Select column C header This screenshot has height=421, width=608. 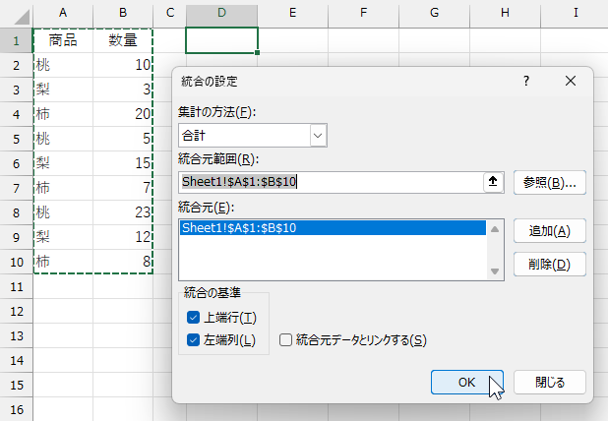click(170, 13)
